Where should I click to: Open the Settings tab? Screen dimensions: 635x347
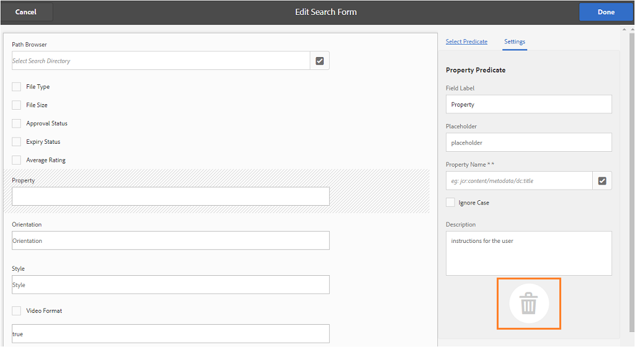(x=515, y=42)
